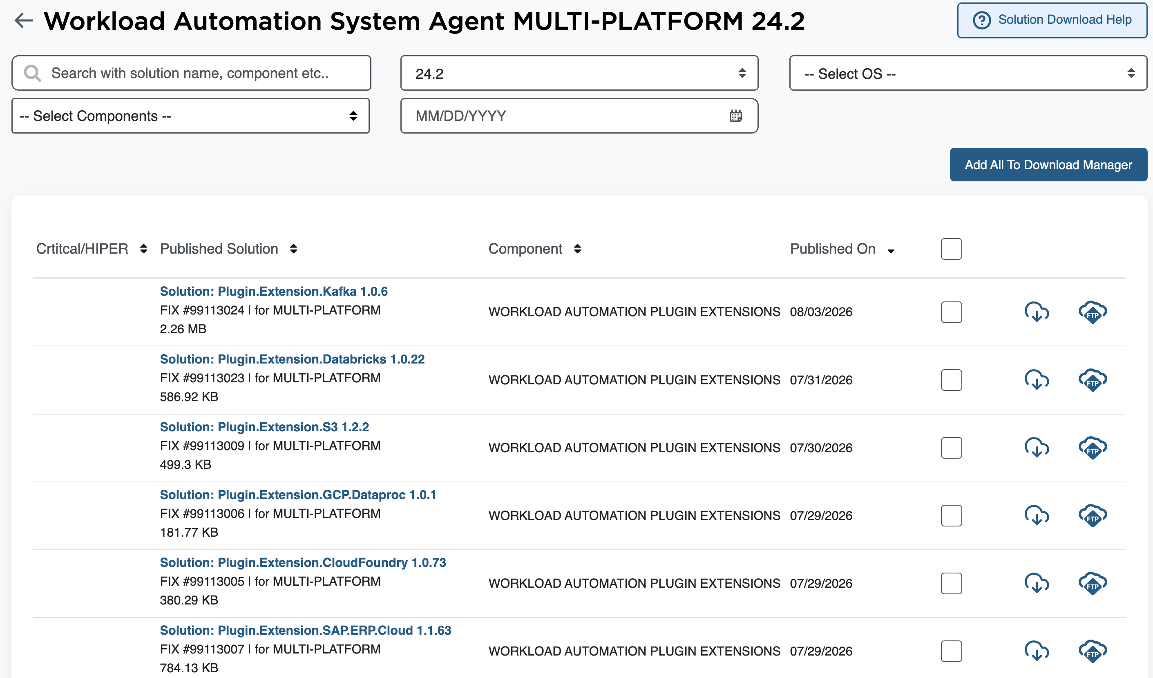This screenshot has height=678, width=1153.
Task: Download Plugin.Extension.Kafka 1.0.6 via cloud icon
Action: click(1036, 312)
